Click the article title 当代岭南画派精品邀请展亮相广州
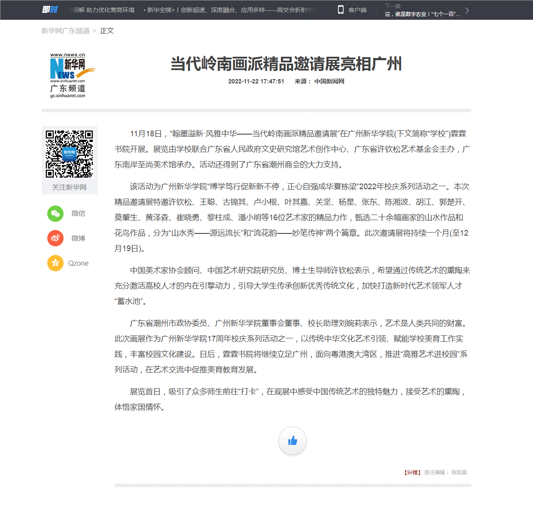The height and width of the screenshot is (506, 533). point(286,64)
